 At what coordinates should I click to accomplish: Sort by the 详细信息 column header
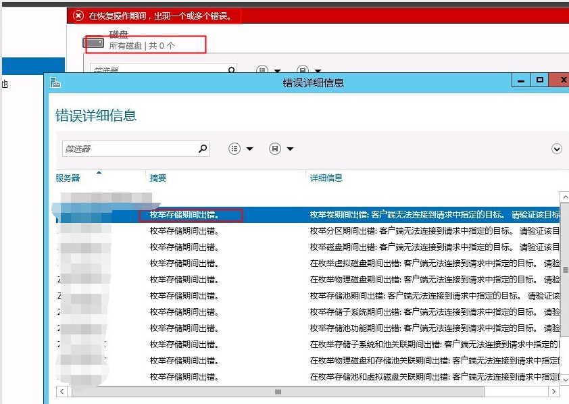(x=326, y=178)
